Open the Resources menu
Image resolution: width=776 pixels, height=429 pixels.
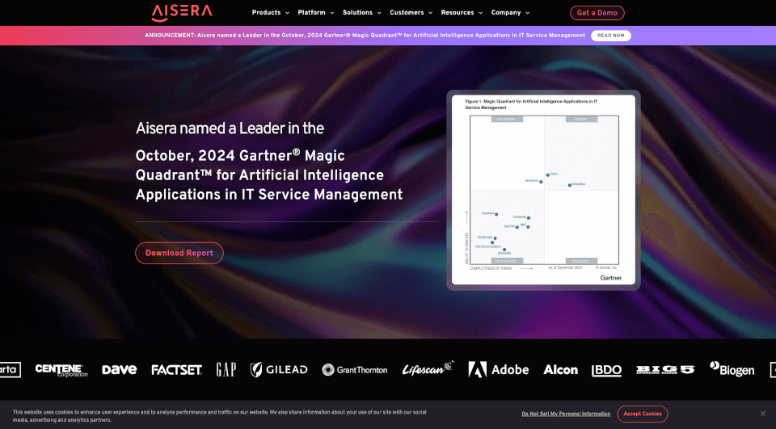(462, 13)
